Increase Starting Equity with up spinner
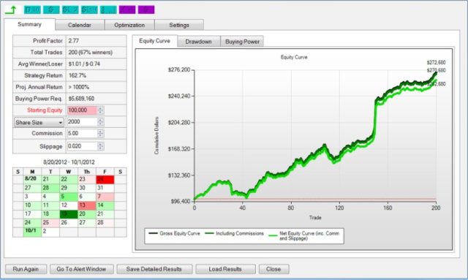The width and height of the screenshot is (468, 280). [101, 108]
